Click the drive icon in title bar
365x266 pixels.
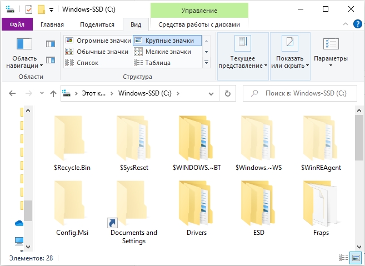click(x=10, y=9)
